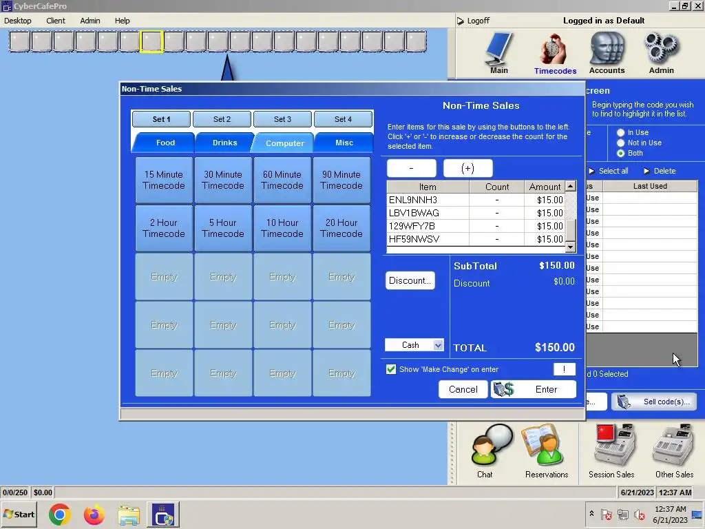This screenshot has width=705, height=529.
Task: Click the (+) count button
Action: coord(467,168)
